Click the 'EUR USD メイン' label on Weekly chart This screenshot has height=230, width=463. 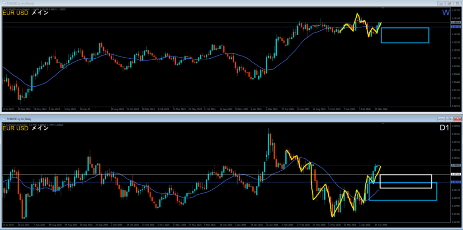25,13
